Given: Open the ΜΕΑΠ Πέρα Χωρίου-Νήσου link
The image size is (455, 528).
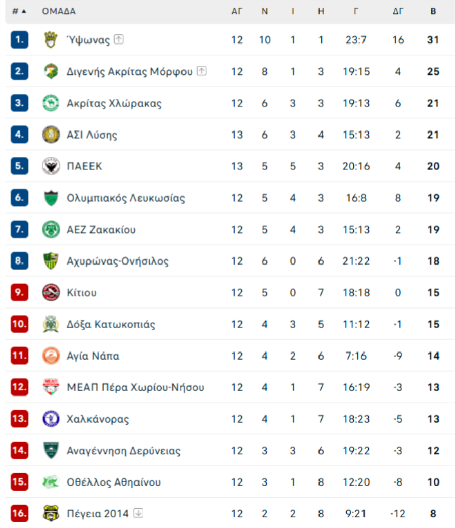Looking at the screenshot, I should (x=135, y=387).
